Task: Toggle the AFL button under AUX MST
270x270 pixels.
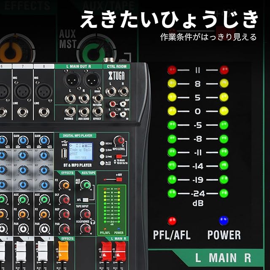Action: (x=85, y=200)
